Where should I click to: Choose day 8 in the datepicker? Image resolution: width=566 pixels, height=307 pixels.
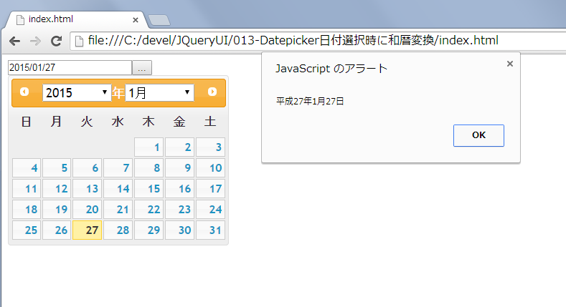click(149, 167)
